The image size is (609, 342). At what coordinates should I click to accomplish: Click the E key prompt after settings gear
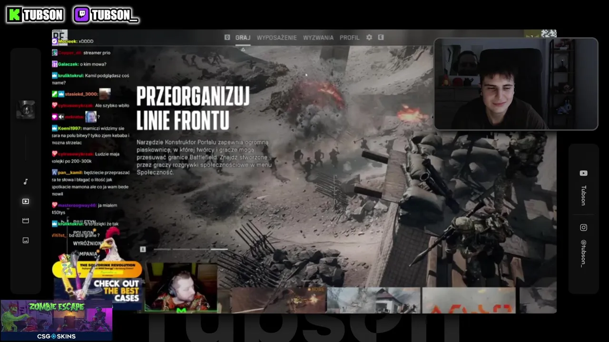(x=381, y=37)
